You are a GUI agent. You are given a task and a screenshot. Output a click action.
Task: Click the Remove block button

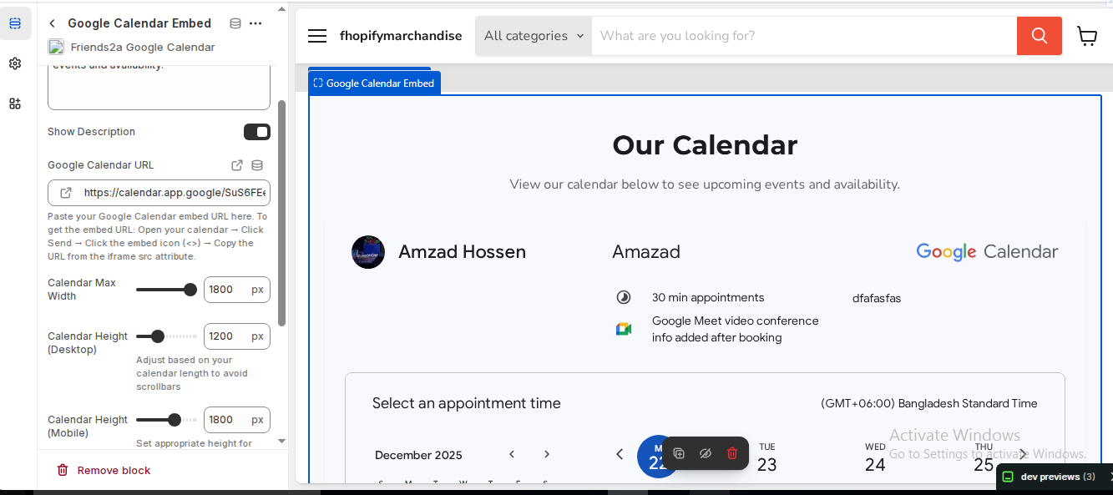104,471
